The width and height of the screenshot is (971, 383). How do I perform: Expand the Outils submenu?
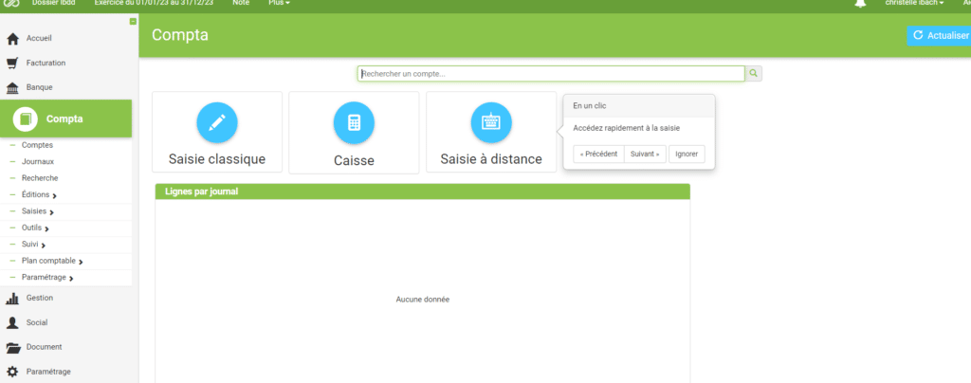(47, 228)
